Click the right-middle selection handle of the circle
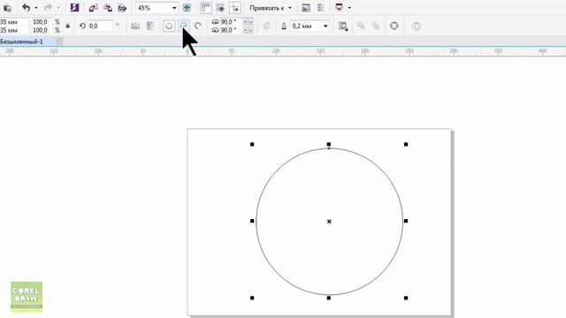566x318 pixels. coord(406,221)
